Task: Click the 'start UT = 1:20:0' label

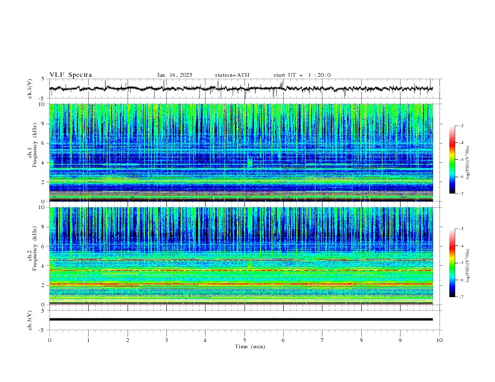Action: tap(302, 75)
